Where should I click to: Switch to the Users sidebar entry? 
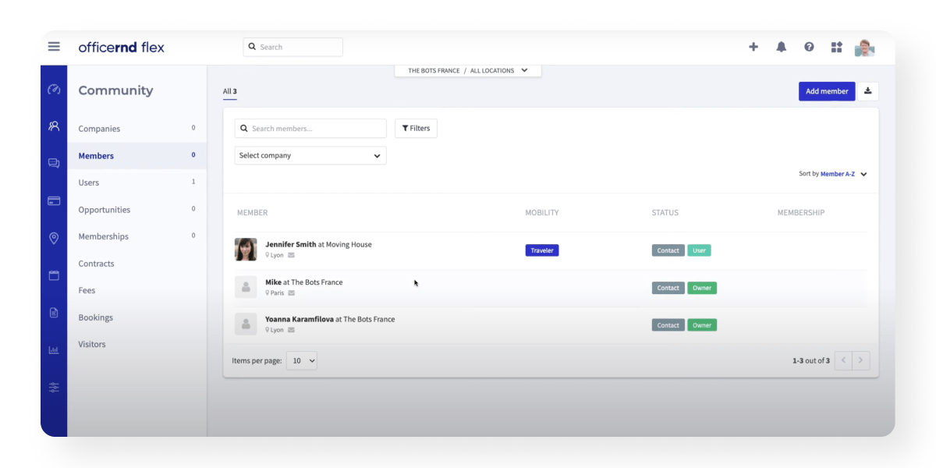(88, 182)
